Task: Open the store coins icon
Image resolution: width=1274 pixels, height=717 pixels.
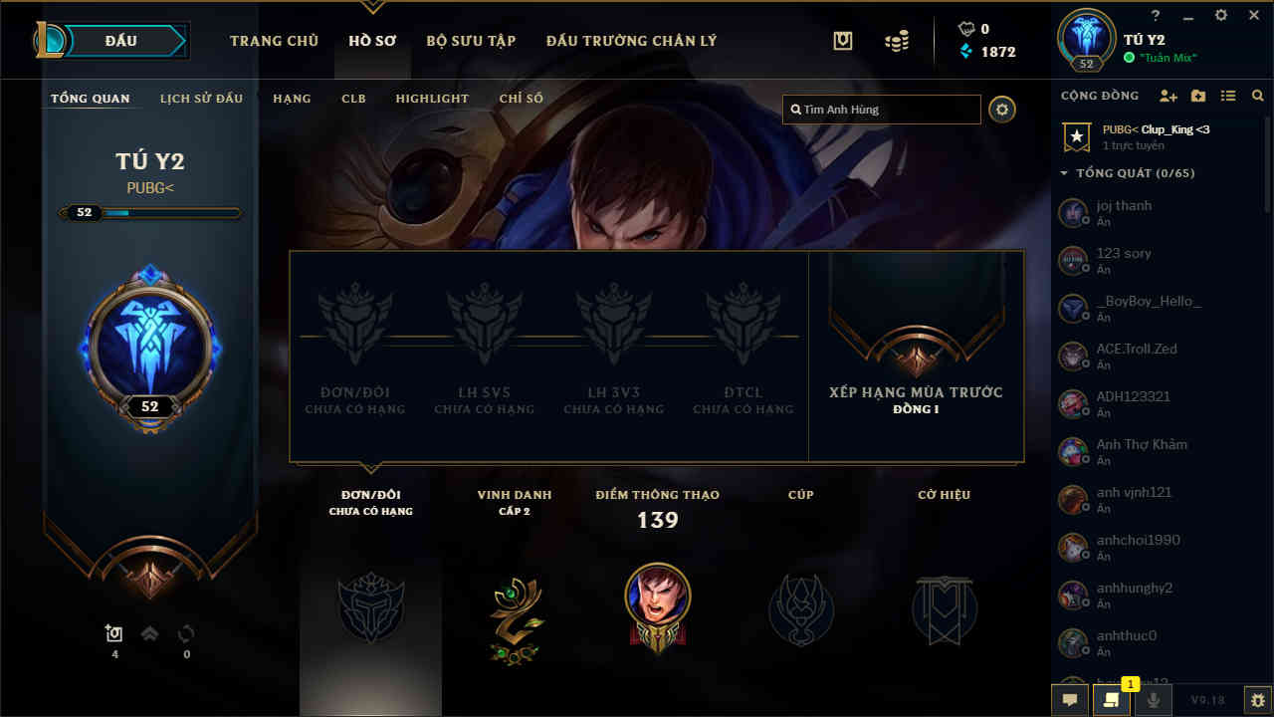Action: point(897,41)
